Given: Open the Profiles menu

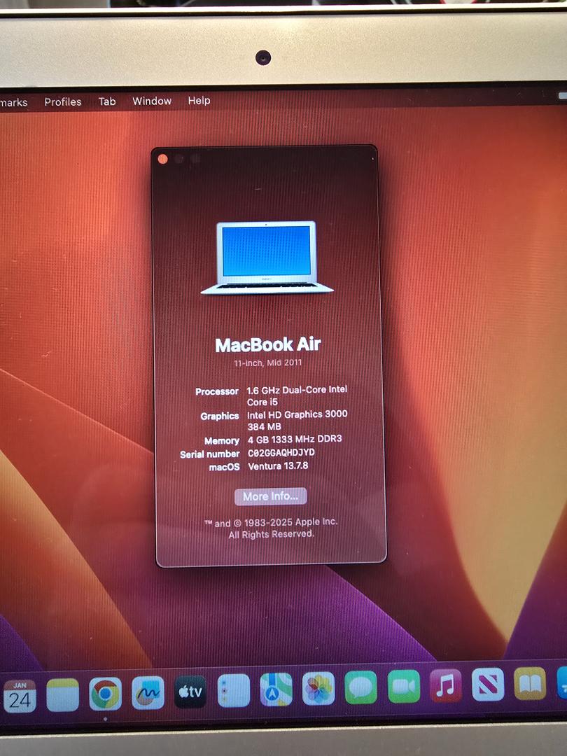Looking at the screenshot, I should point(63,102).
